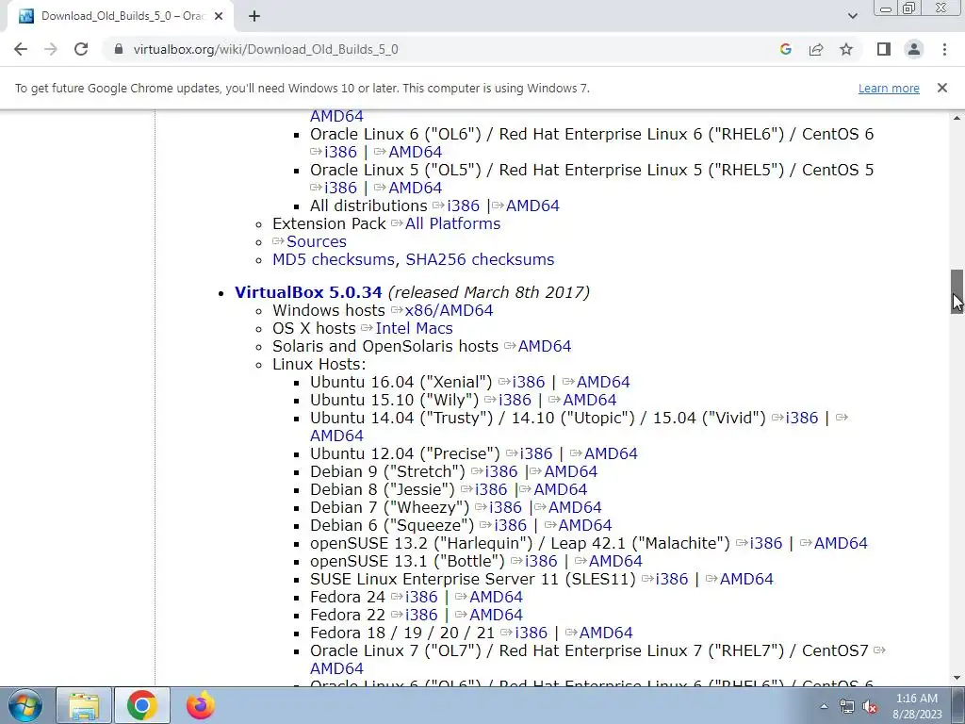
Task: Click muted volume tray icon
Action: [870, 706]
